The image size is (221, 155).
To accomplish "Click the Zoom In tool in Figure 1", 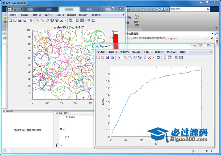I will 37,20.
